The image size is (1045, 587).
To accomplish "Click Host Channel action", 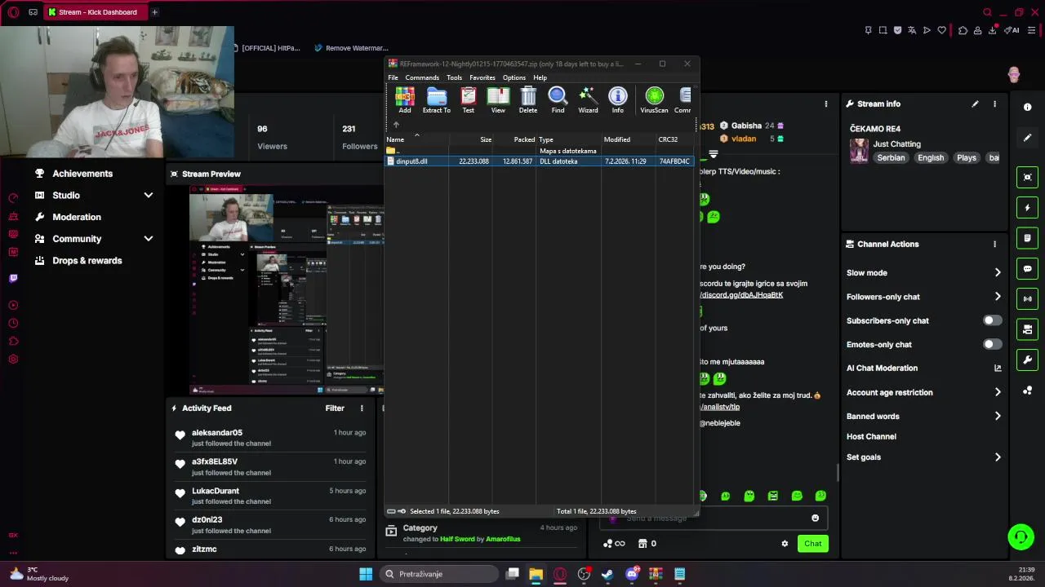I will coord(871,437).
